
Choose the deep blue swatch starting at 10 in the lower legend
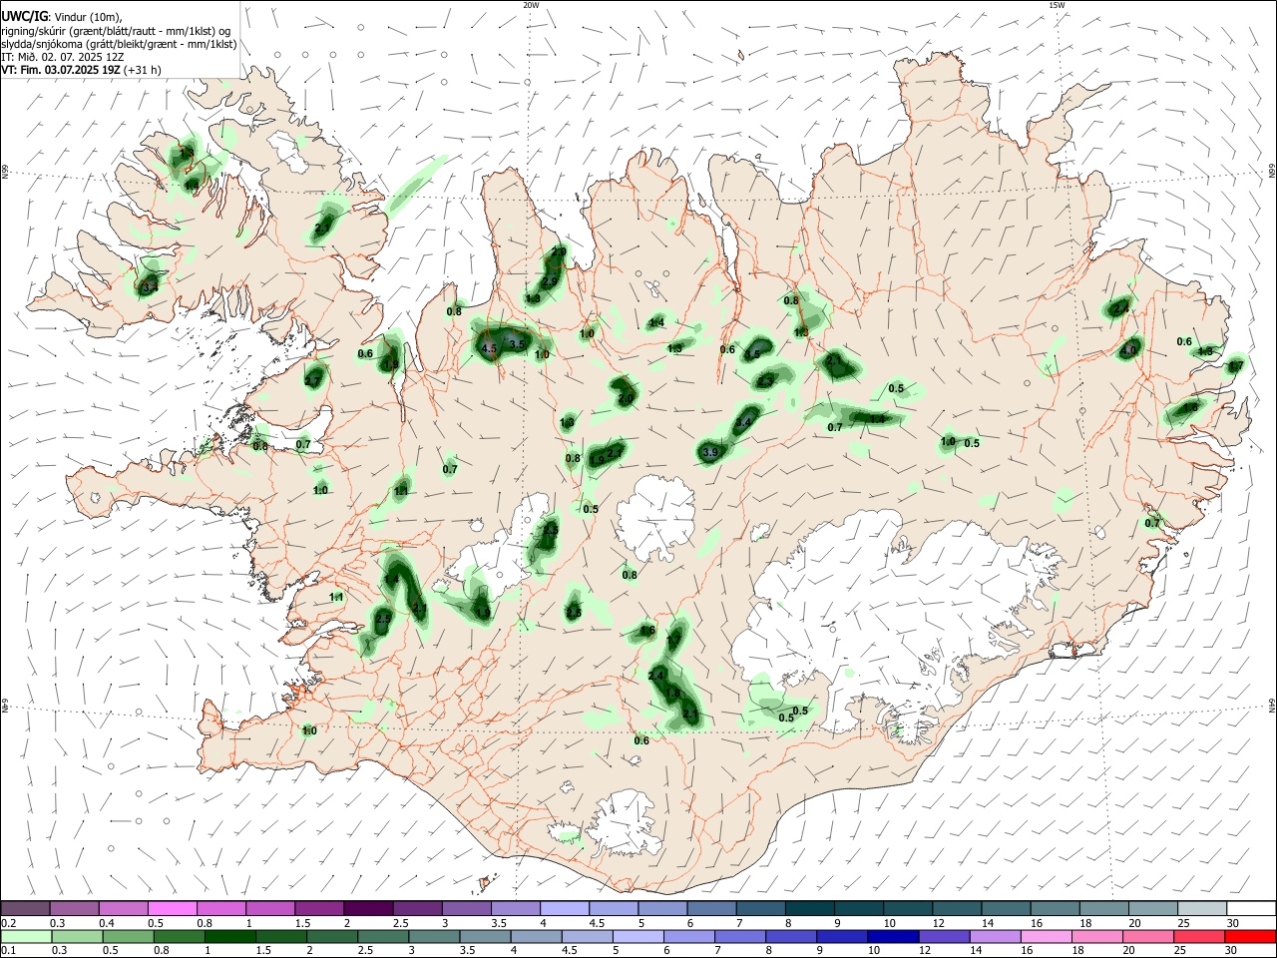click(892, 936)
